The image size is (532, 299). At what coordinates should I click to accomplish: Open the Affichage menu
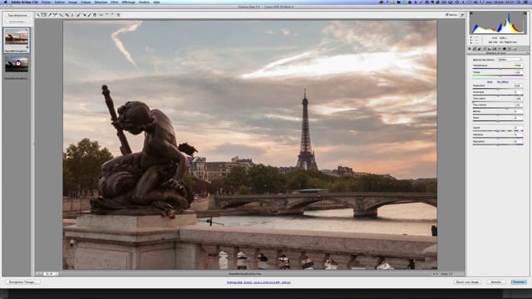(x=128, y=2)
